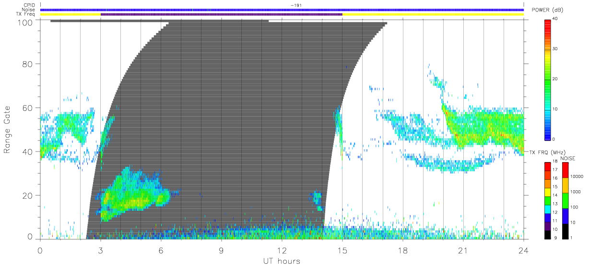589x271 pixels.
Task: Click the "Noise" label beside top strip
Action: 29,10
